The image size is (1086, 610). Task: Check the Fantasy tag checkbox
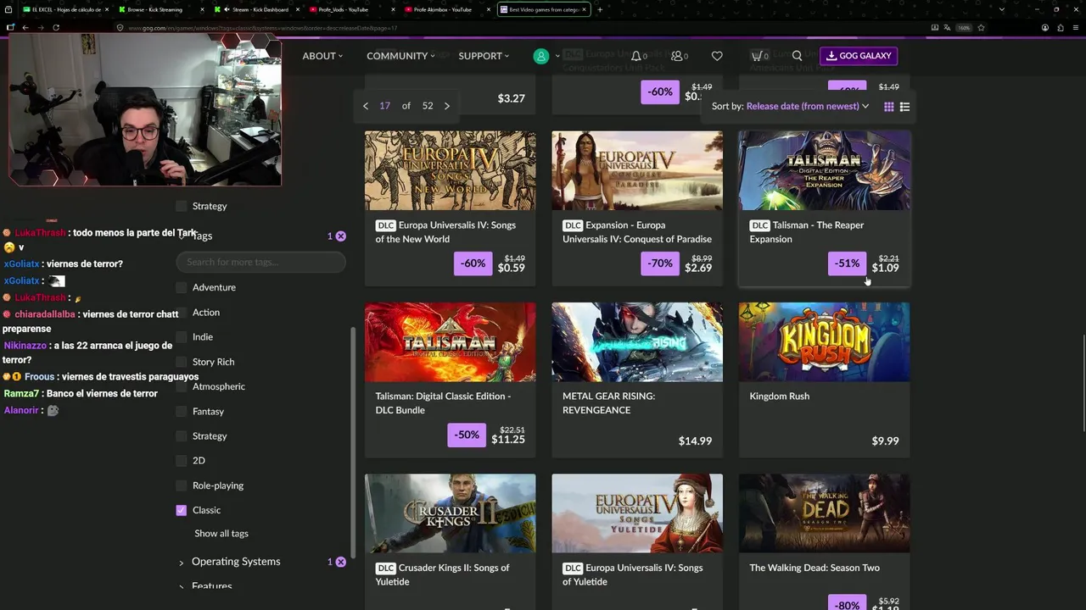(181, 412)
